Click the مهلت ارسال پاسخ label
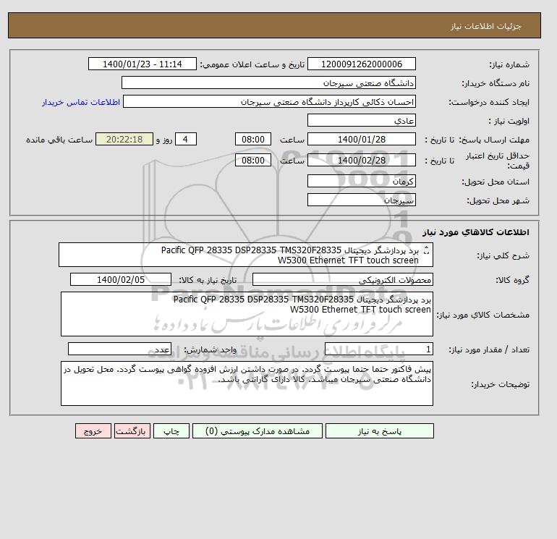This screenshot has width=557, height=539. pos(494,140)
